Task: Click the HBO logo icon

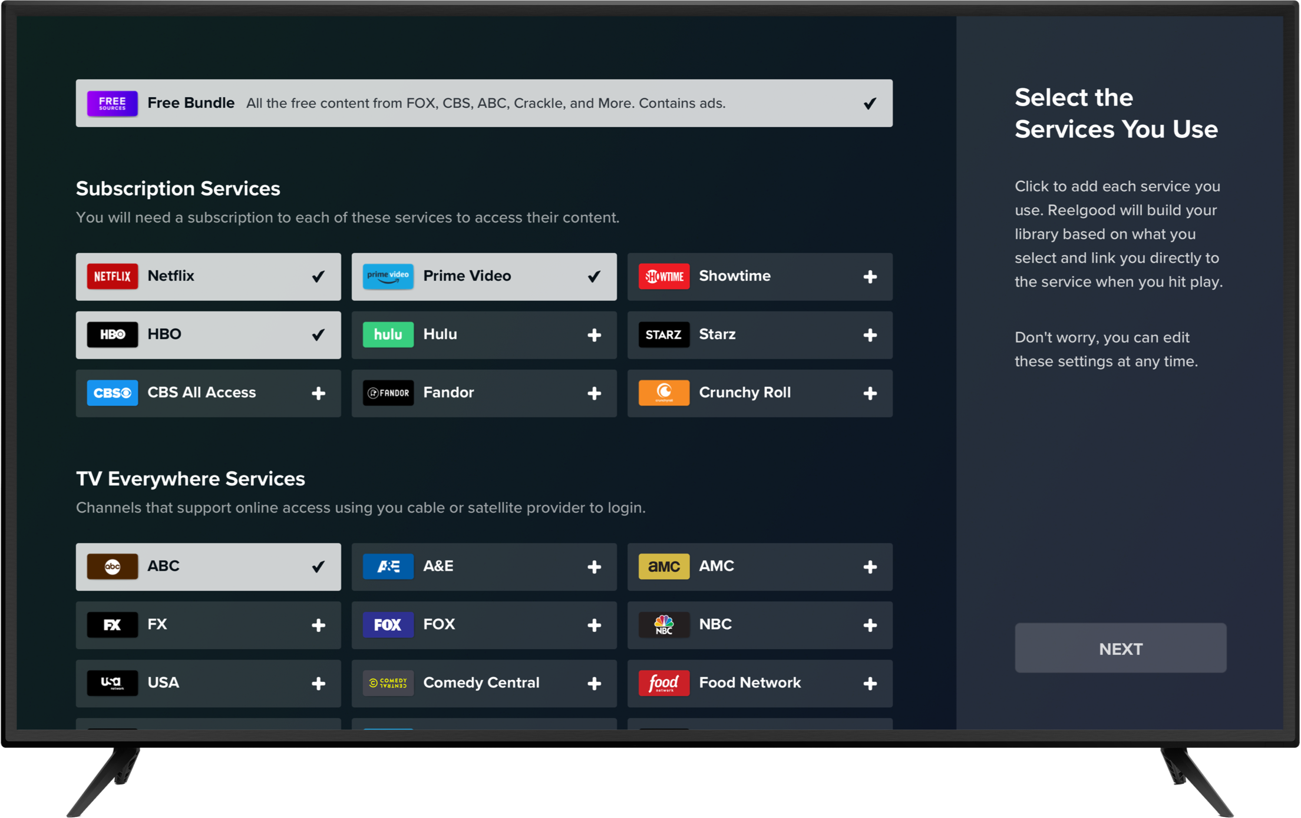Action: (112, 335)
